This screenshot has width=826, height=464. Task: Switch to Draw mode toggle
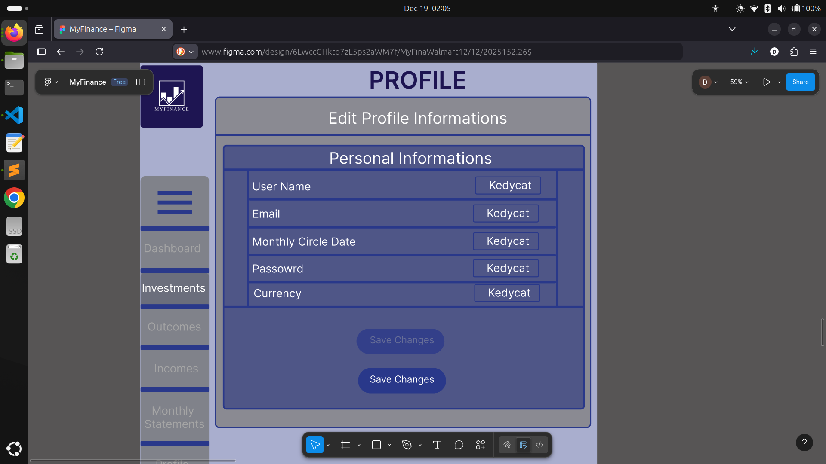[x=507, y=445]
